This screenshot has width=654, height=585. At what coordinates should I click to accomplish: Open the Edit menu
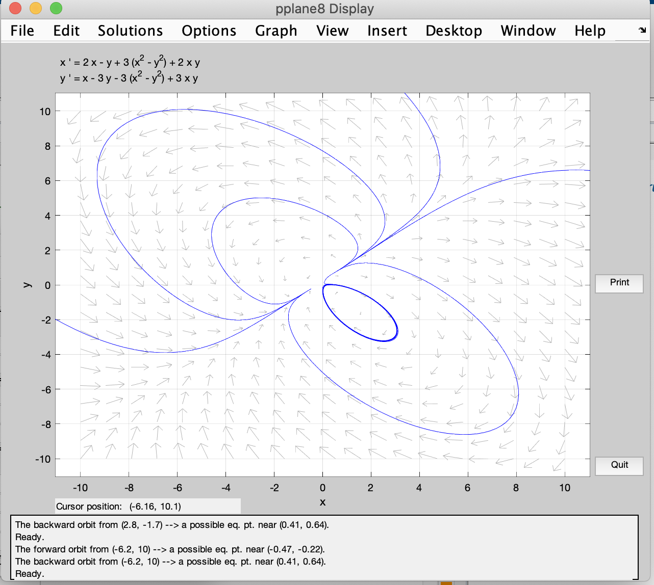(66, 31)
